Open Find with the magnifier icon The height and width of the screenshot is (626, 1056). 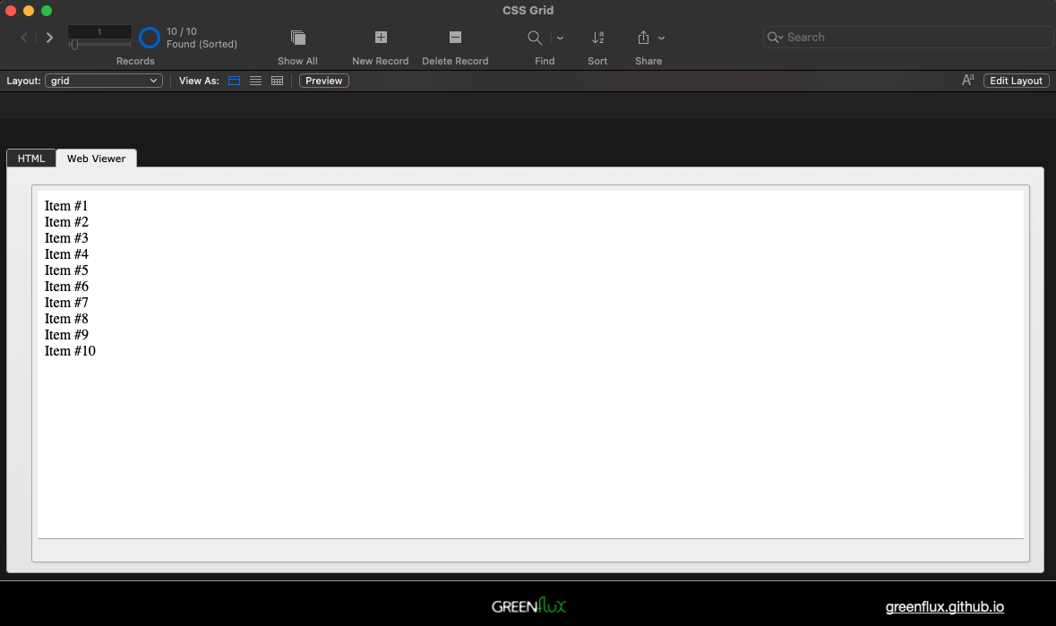[535, 38]
